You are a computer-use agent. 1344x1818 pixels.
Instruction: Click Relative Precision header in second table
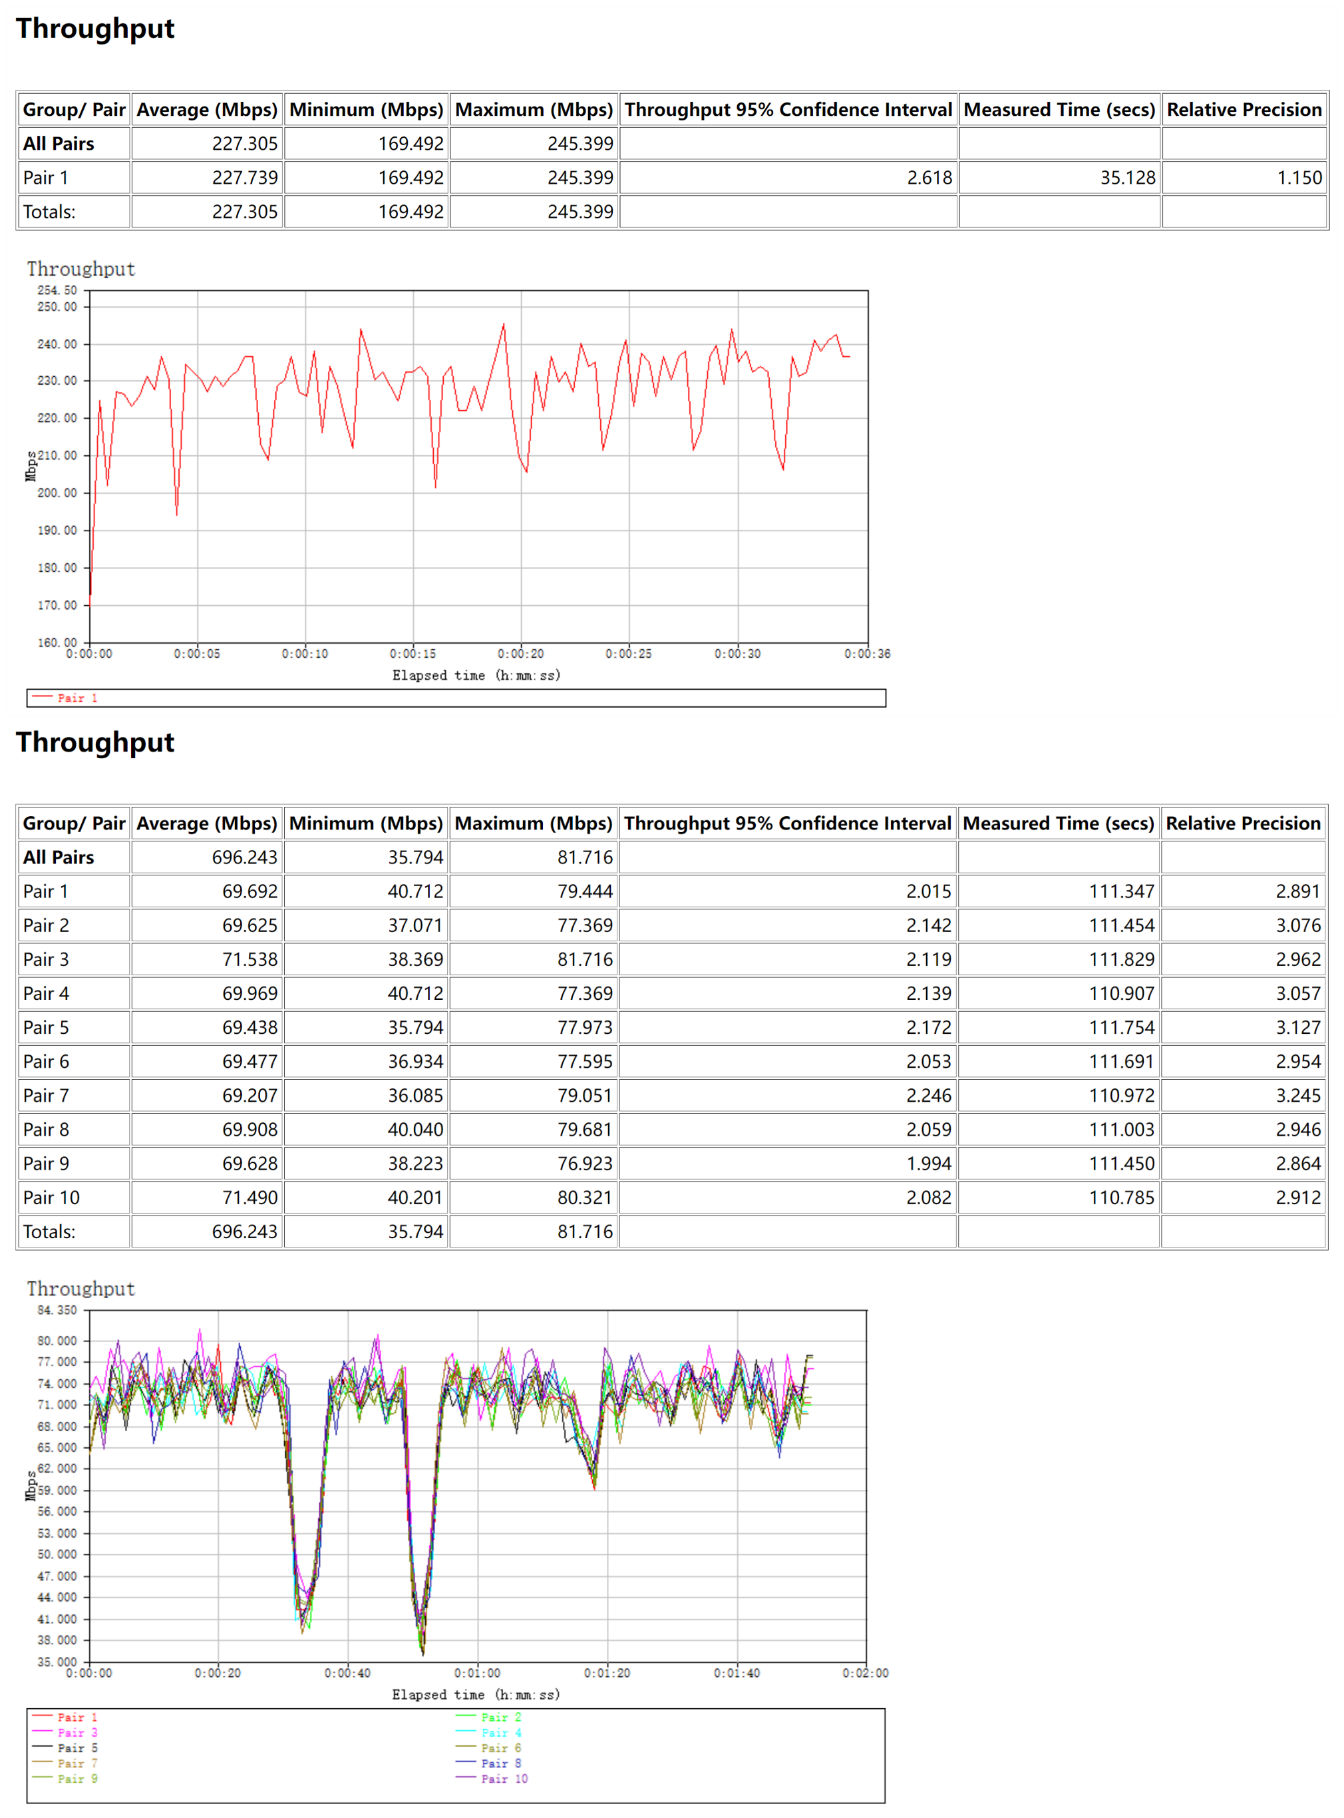(x=1242, y=823)
